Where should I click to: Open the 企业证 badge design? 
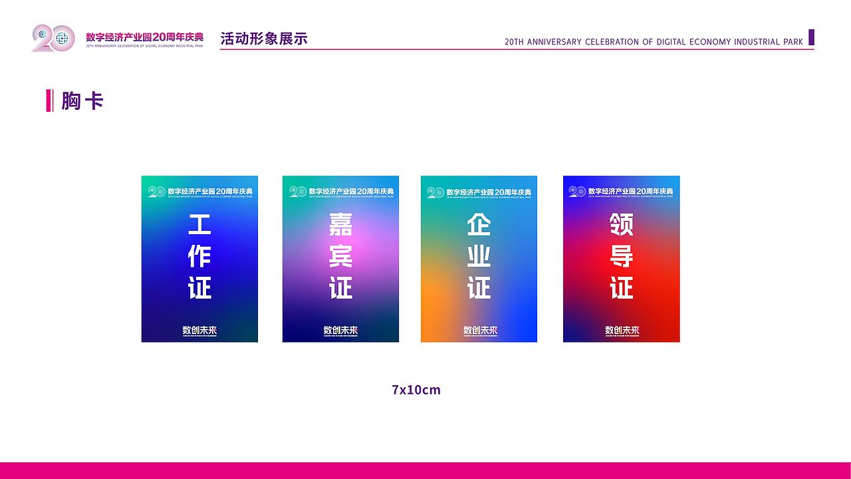[479, 258]
